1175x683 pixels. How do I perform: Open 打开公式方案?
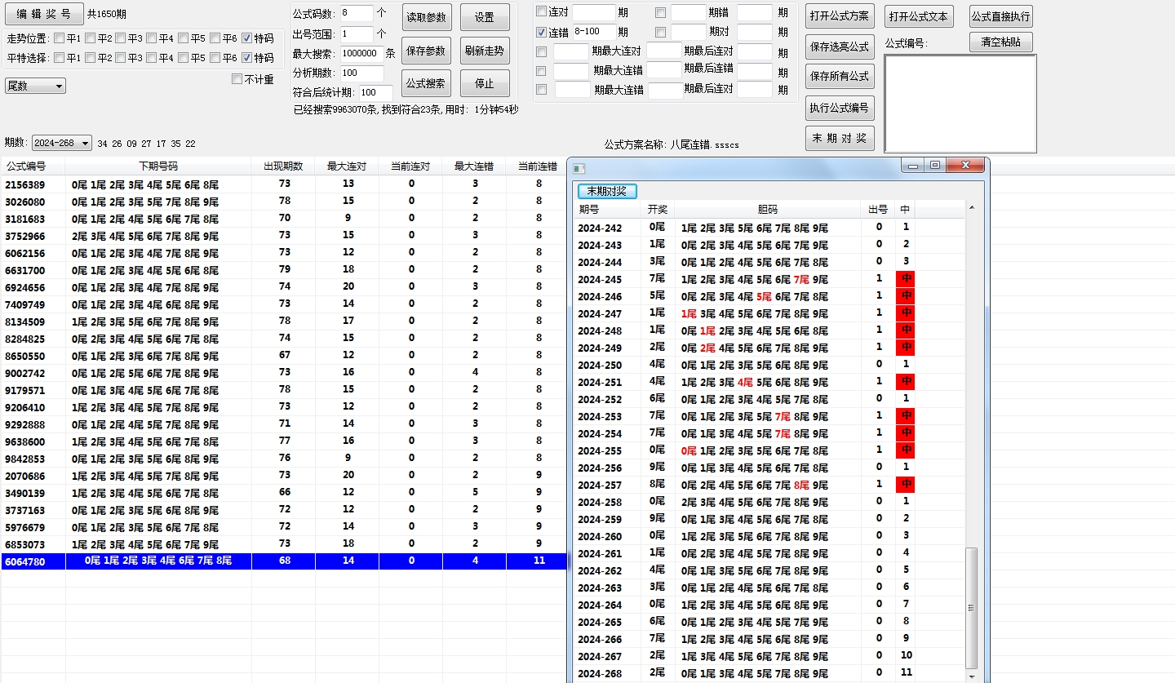(839, 16)
